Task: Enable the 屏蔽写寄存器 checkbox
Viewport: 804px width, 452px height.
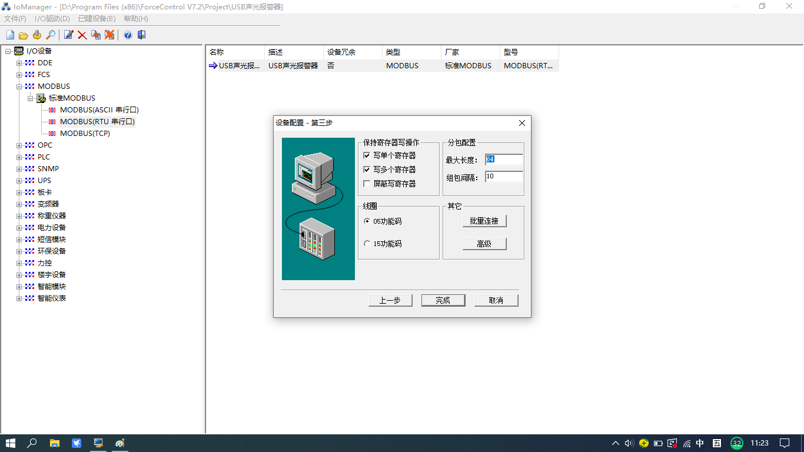Action: [367, 184]
